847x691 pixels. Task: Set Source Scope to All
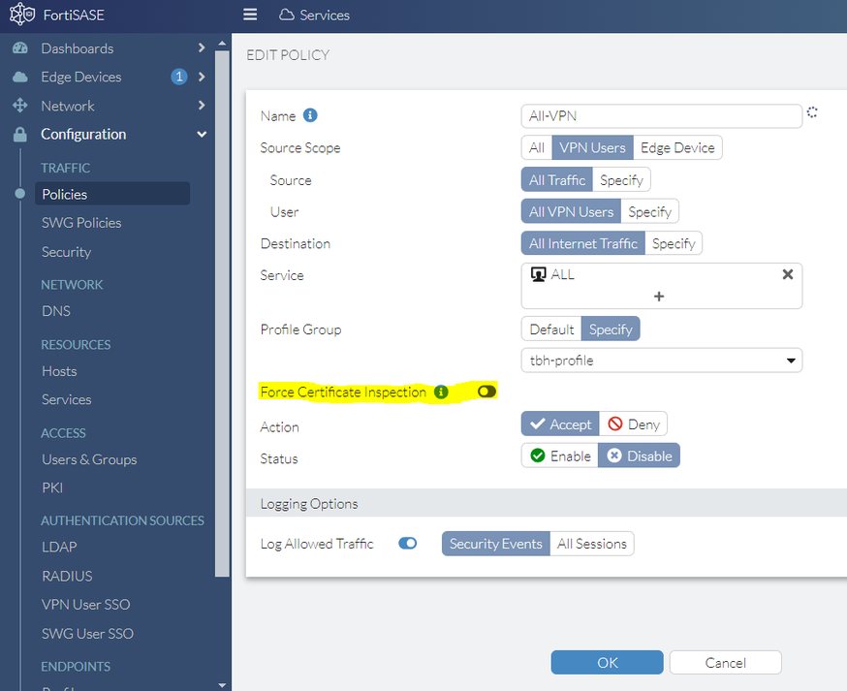[536, 147]
